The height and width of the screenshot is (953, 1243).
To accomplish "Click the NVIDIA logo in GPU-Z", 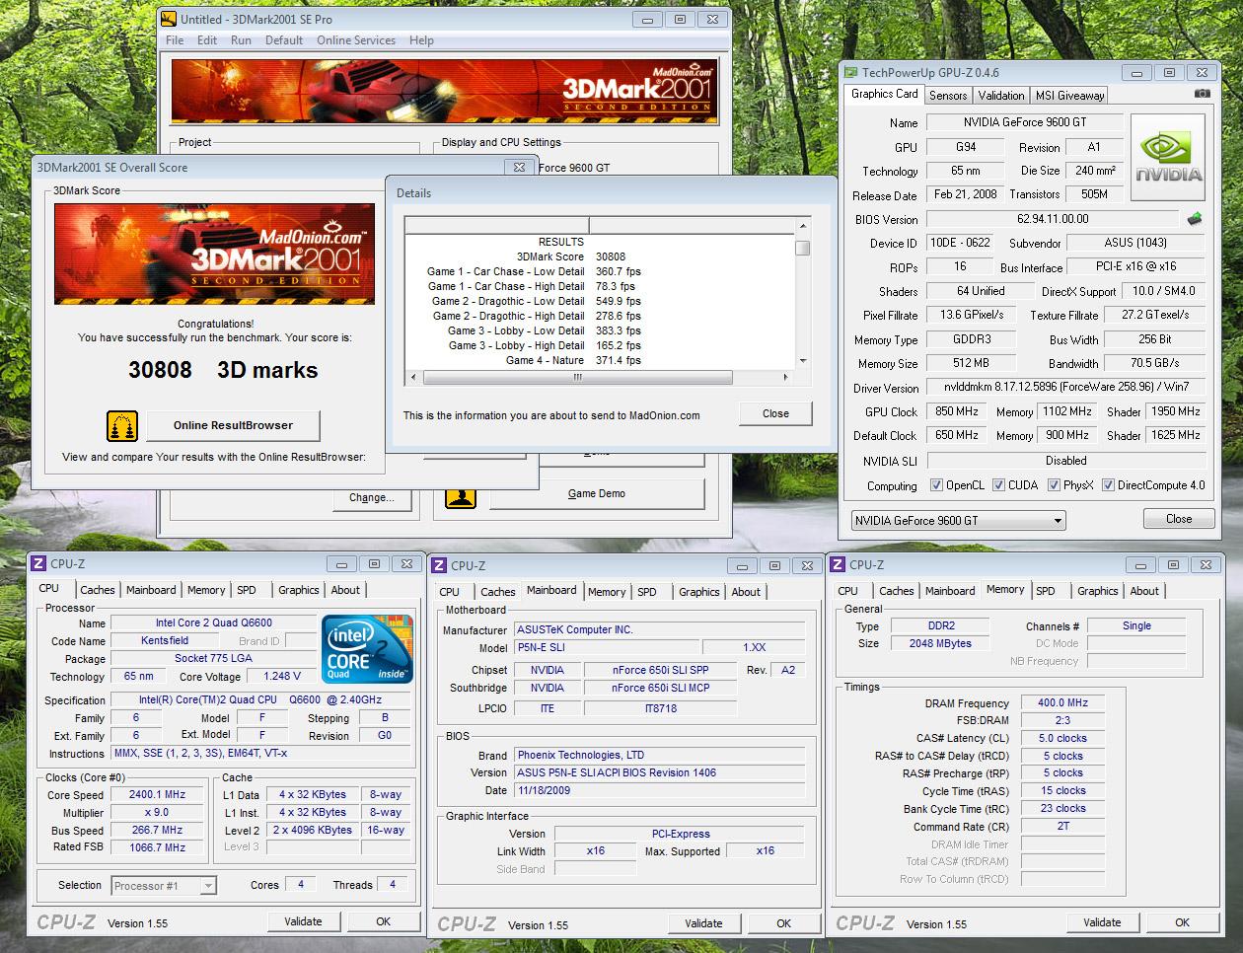I will (1168, 157).
